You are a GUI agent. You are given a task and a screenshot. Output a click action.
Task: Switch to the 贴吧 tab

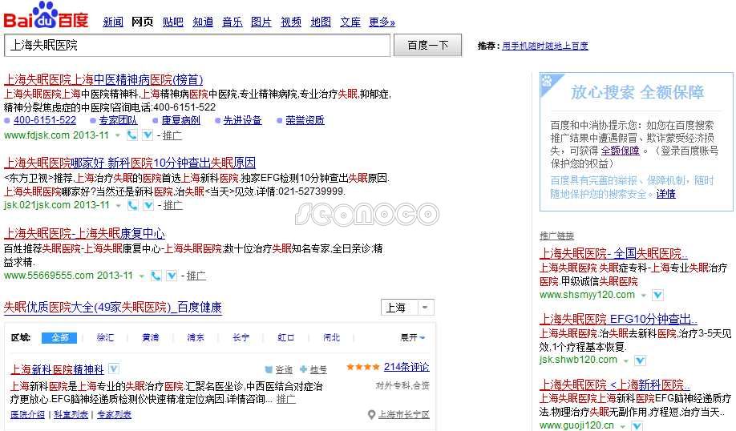(172, 22)
